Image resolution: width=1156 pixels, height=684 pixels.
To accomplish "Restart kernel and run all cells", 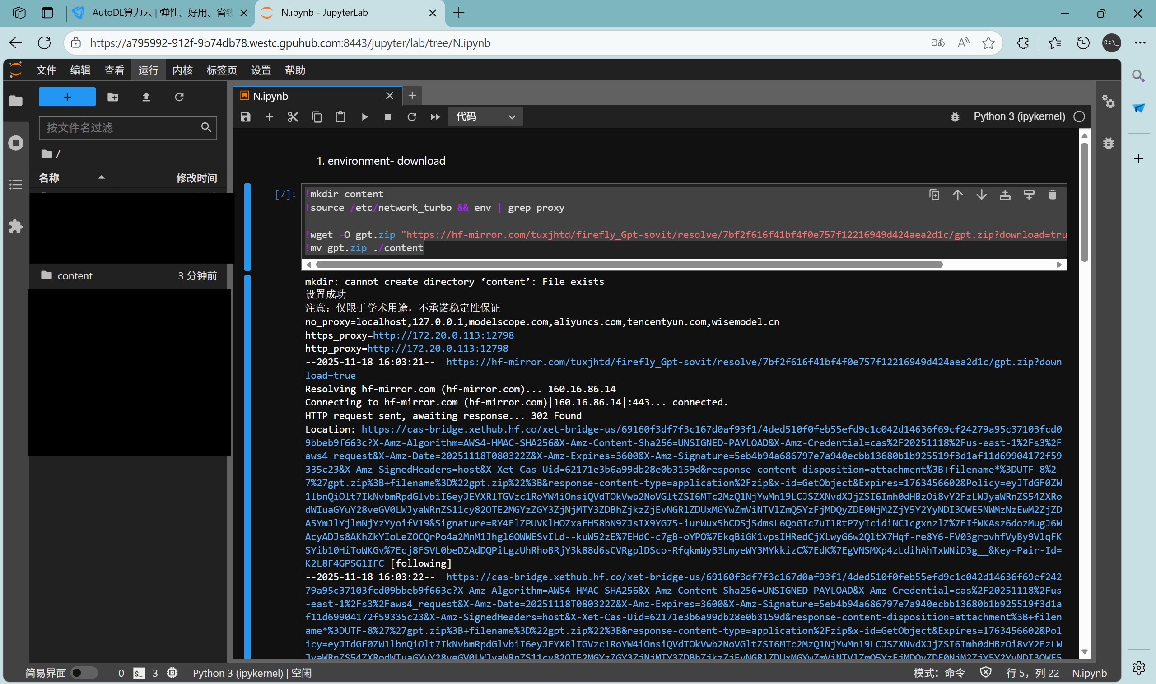I will (x=435, y=117).
